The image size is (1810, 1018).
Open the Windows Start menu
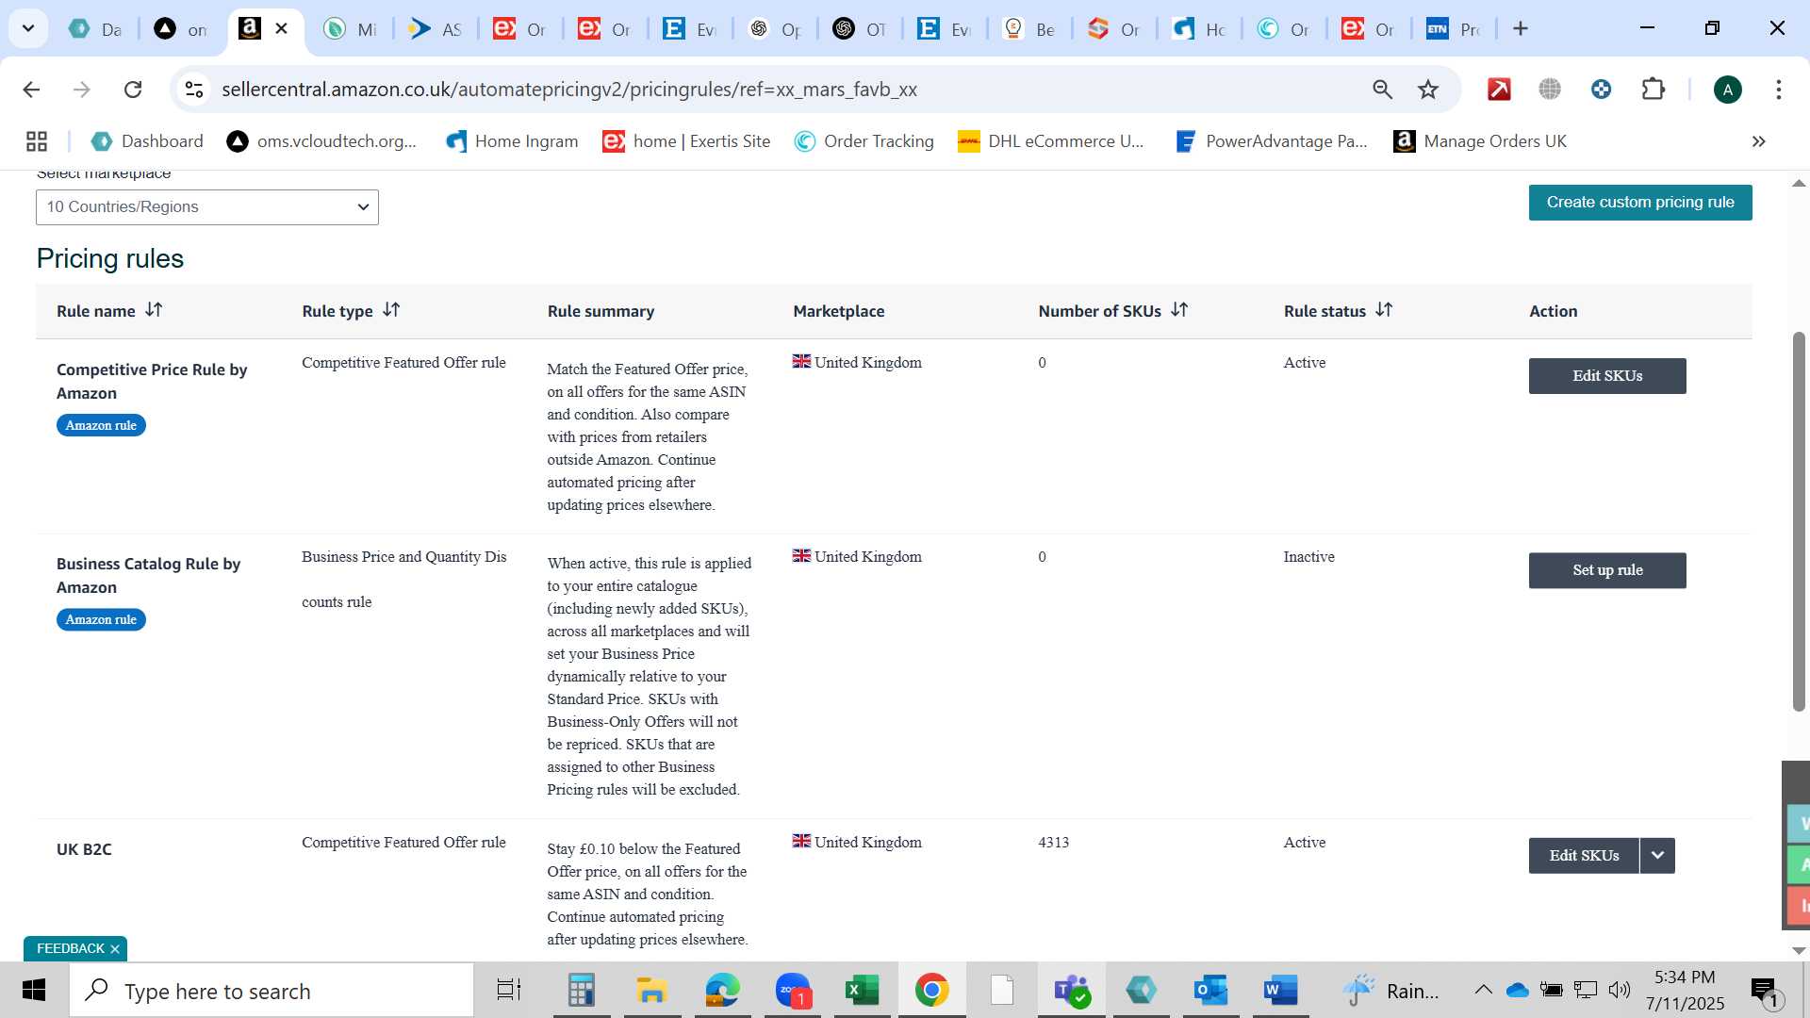point(34,991)
